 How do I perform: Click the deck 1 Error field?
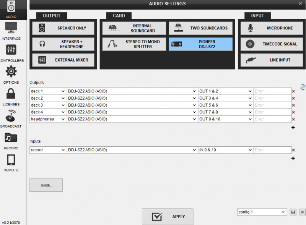coord(272,91)
